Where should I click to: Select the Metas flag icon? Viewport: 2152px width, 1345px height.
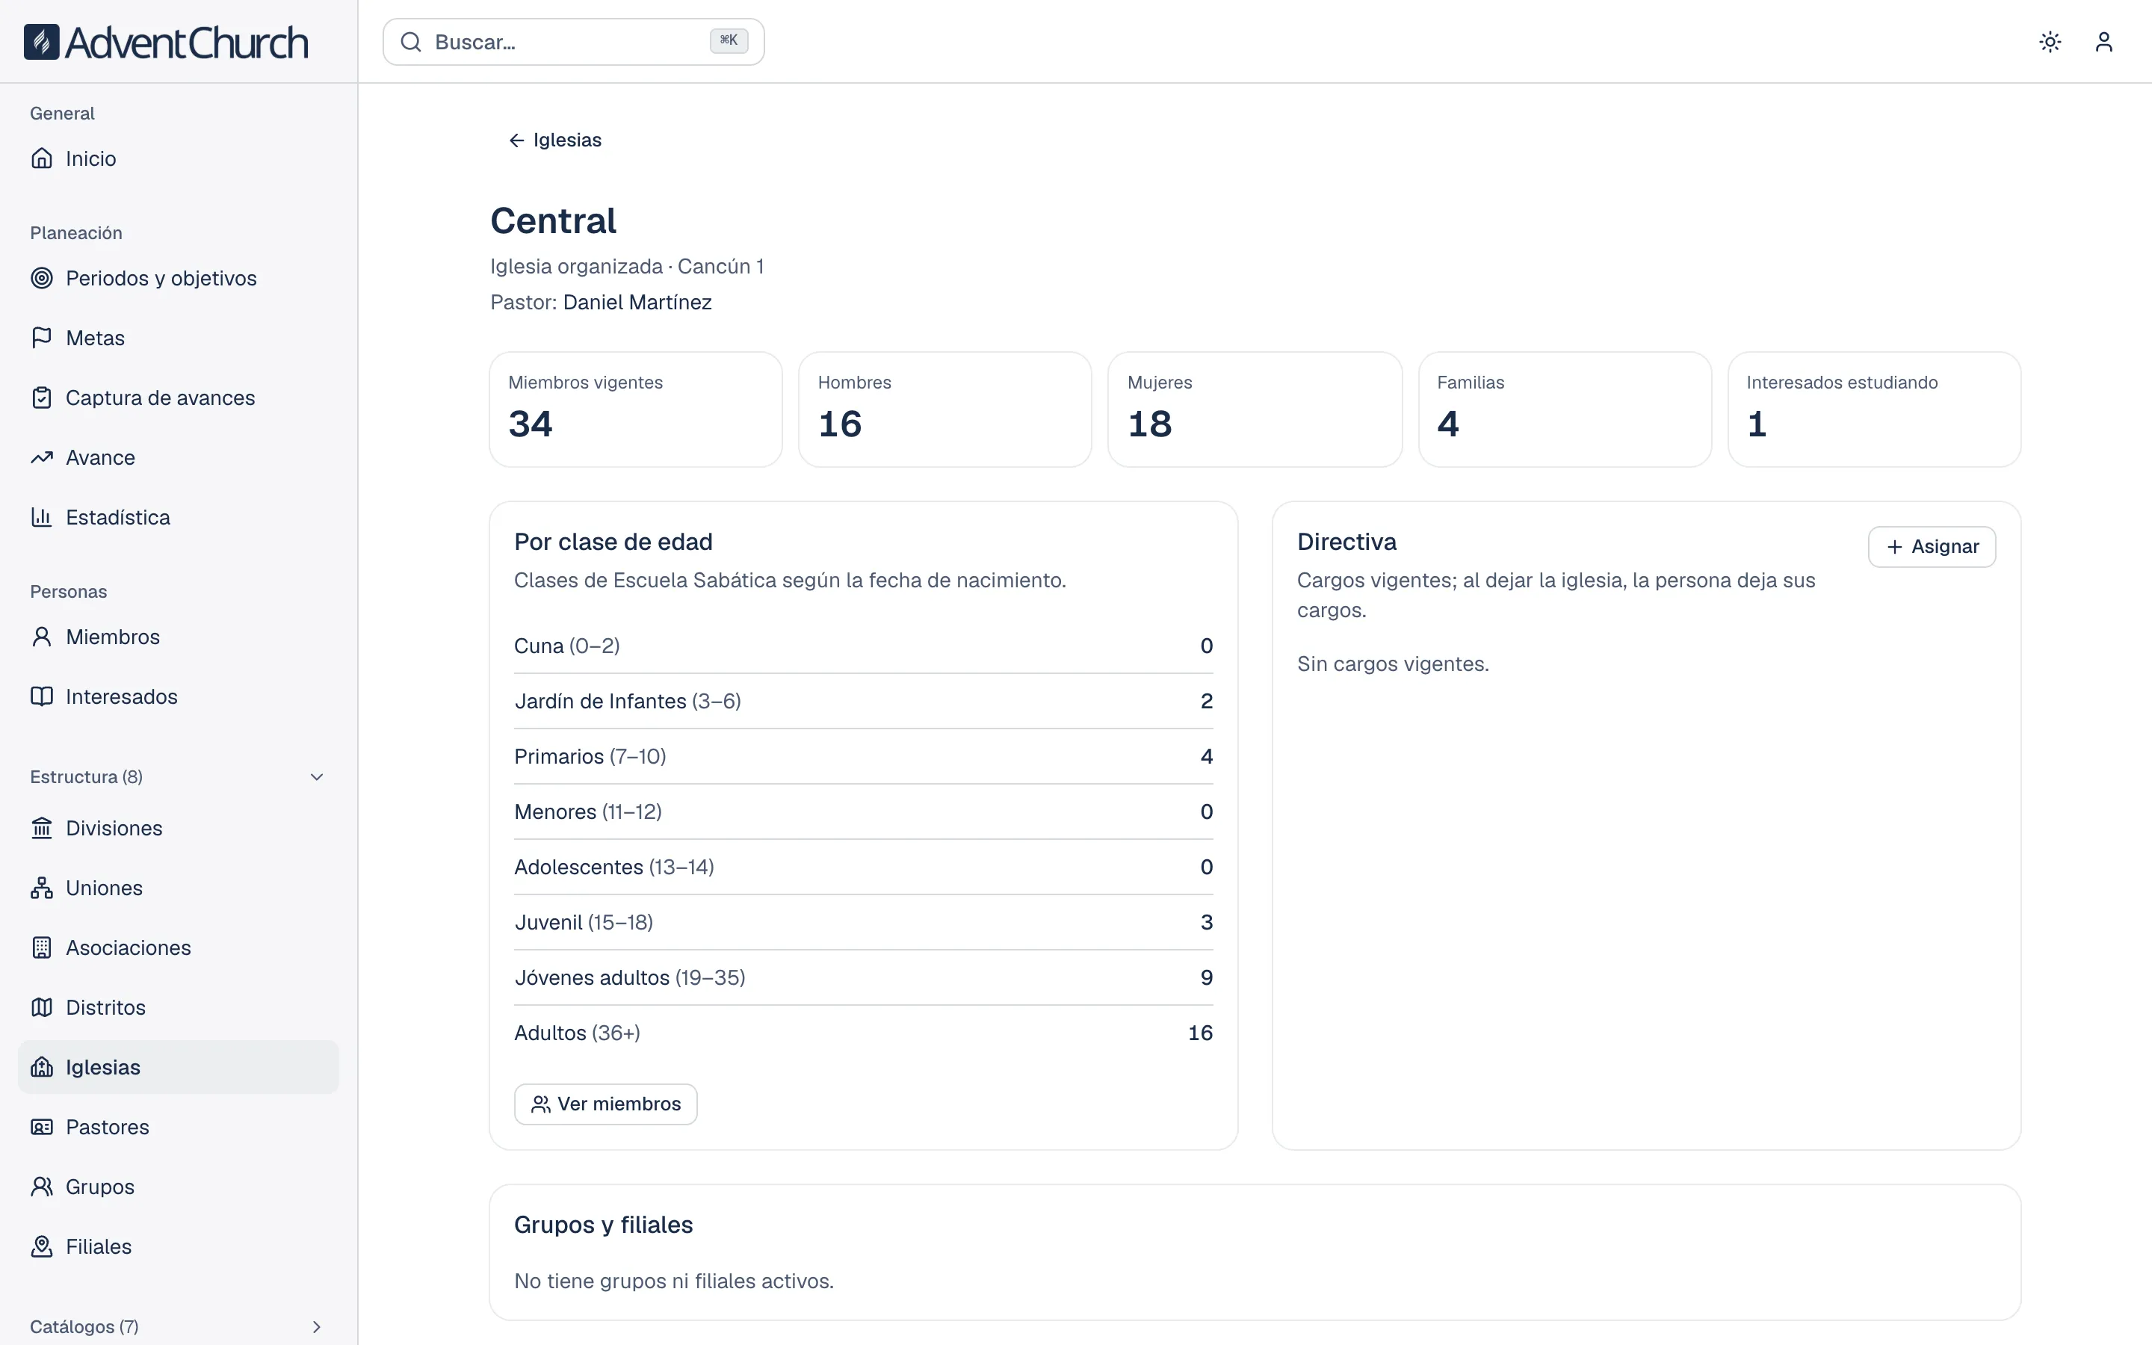tap(42, 337)
